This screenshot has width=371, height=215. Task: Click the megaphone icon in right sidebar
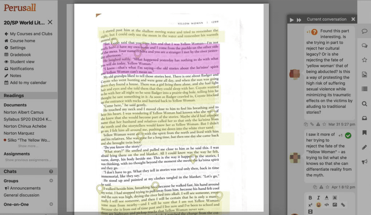[364, 162]
